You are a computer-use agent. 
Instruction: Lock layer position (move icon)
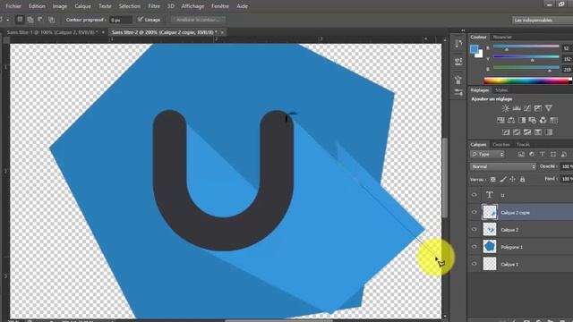512,179
